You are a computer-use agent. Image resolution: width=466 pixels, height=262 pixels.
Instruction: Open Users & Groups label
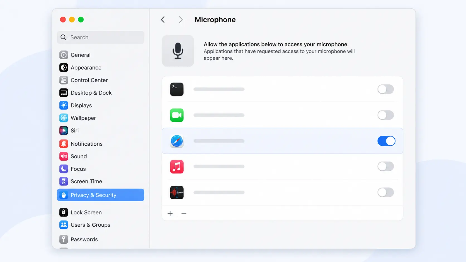[x=91, y=225]
